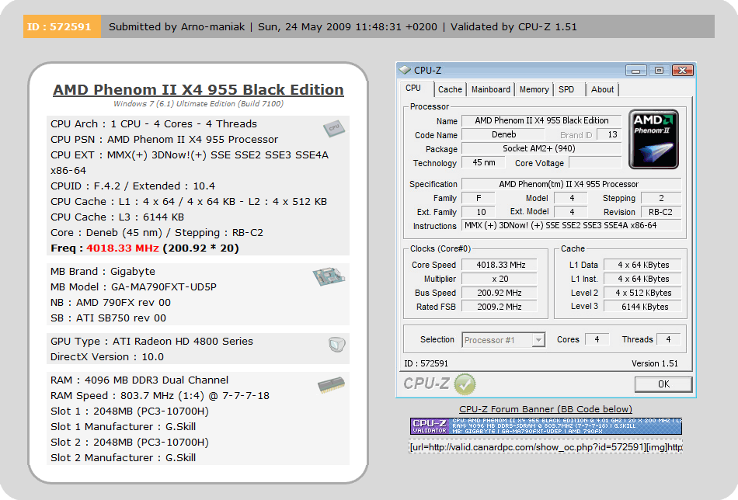Minimize the CPU-Z window
Screen dimensions: 738x500
[635, 71]
